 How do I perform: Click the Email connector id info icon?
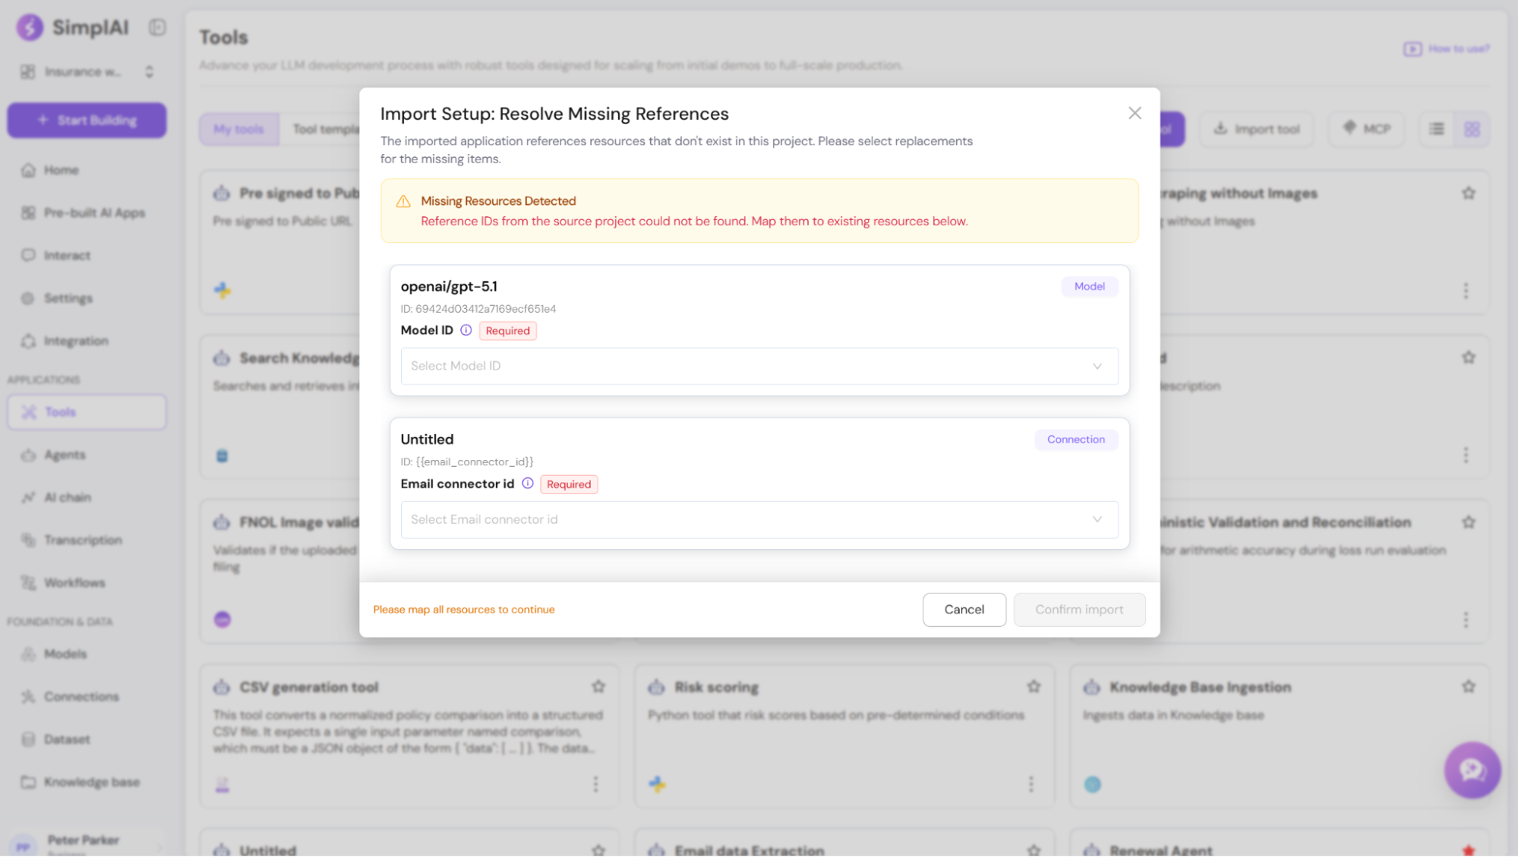pyautogui.click(x=528, y=484)
